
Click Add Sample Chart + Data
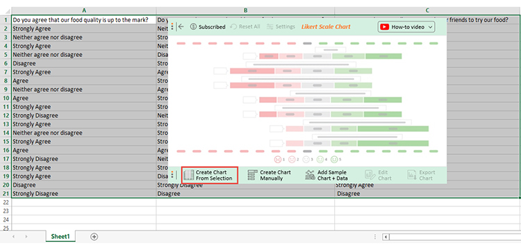pos(326,175)
